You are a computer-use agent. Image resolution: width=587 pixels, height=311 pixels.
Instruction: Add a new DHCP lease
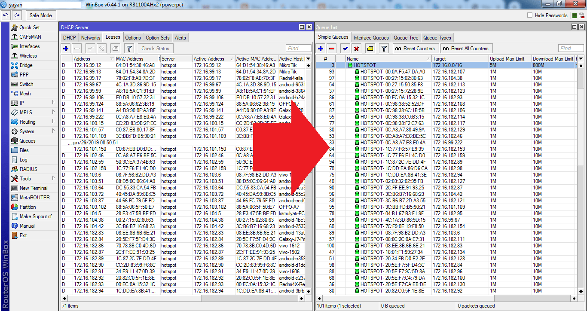pos(65,48)
